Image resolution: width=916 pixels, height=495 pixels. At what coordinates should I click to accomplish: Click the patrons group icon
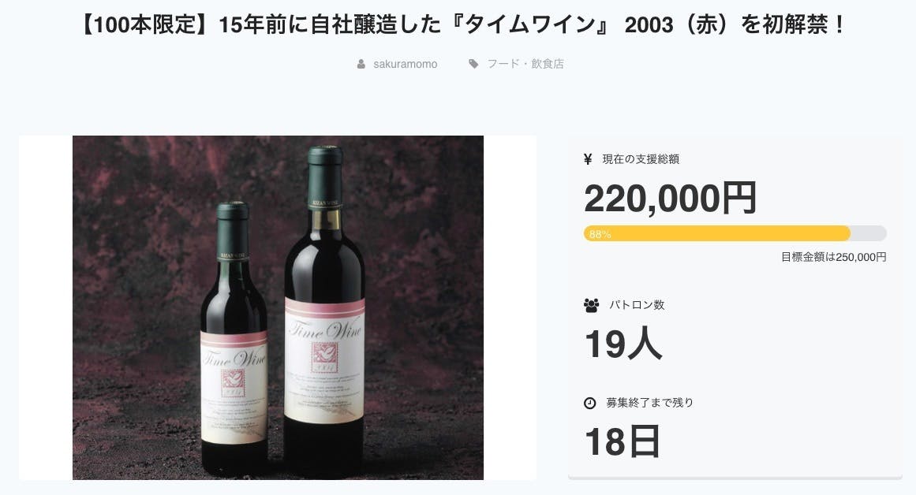coord(591,305)
